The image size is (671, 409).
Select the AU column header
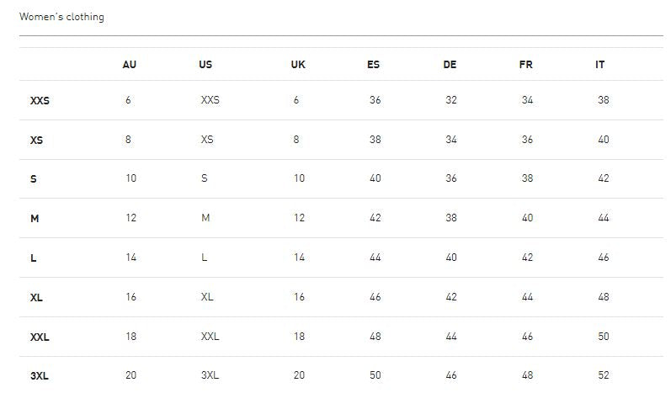tap(129, 65)
